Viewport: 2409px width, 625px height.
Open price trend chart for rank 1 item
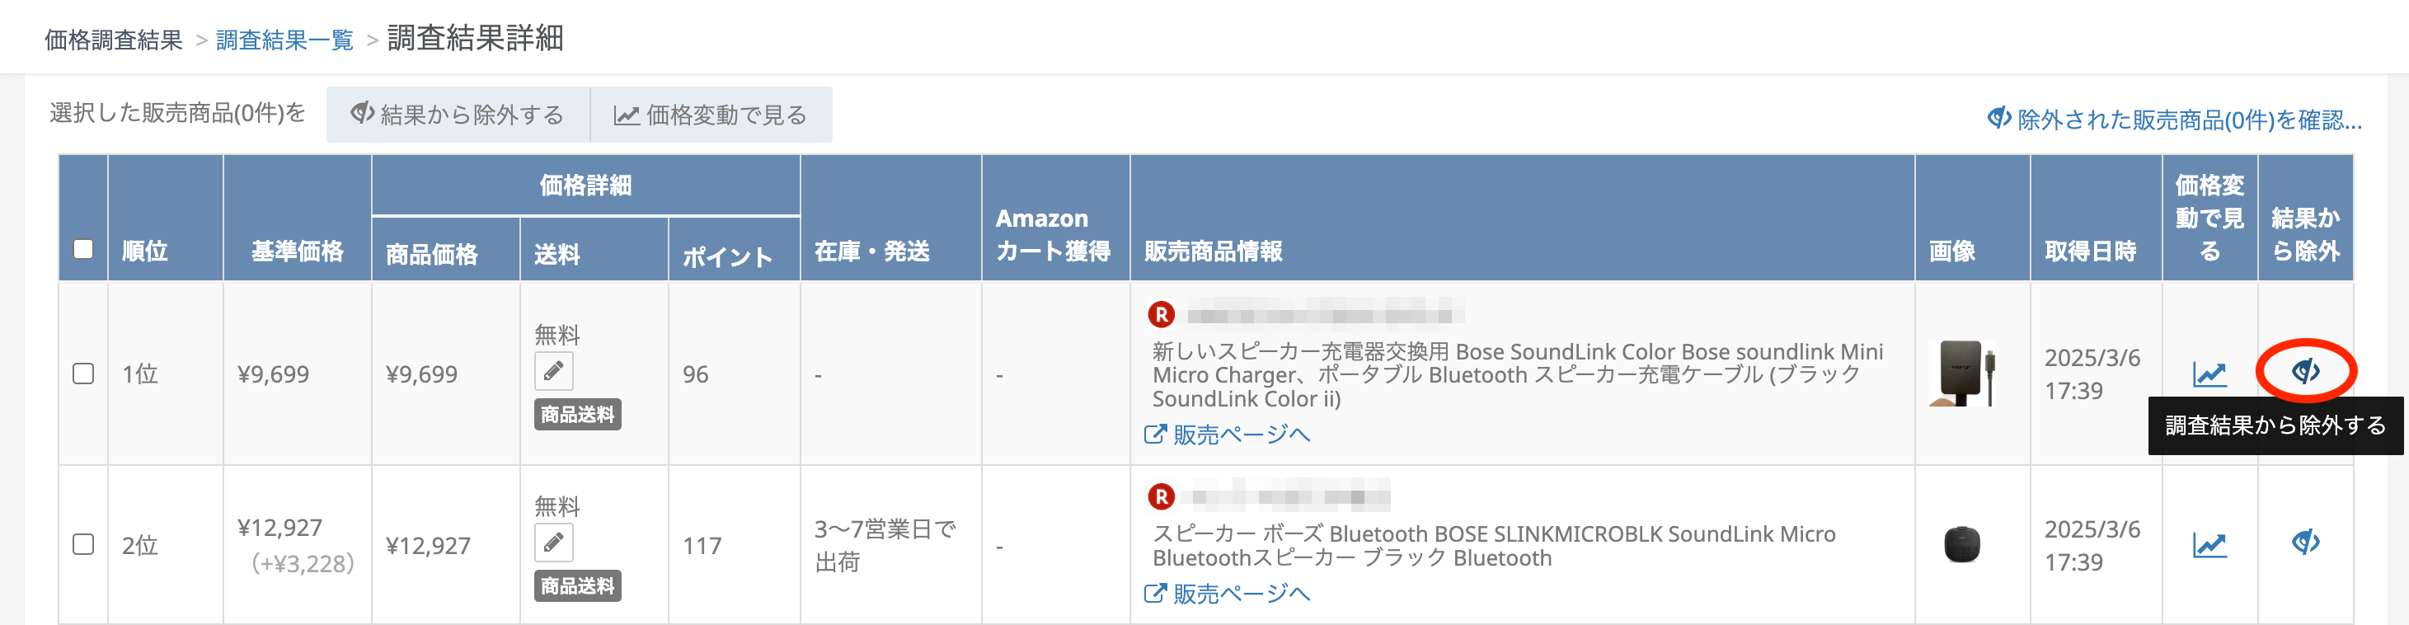pyautogui.click(x=2209, y=374)
